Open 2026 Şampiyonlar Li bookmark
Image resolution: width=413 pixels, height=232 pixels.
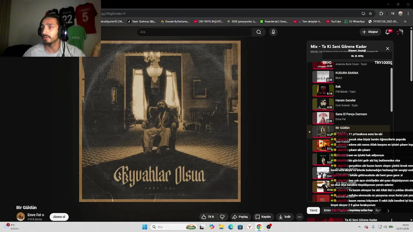click(x=242, y=22)
